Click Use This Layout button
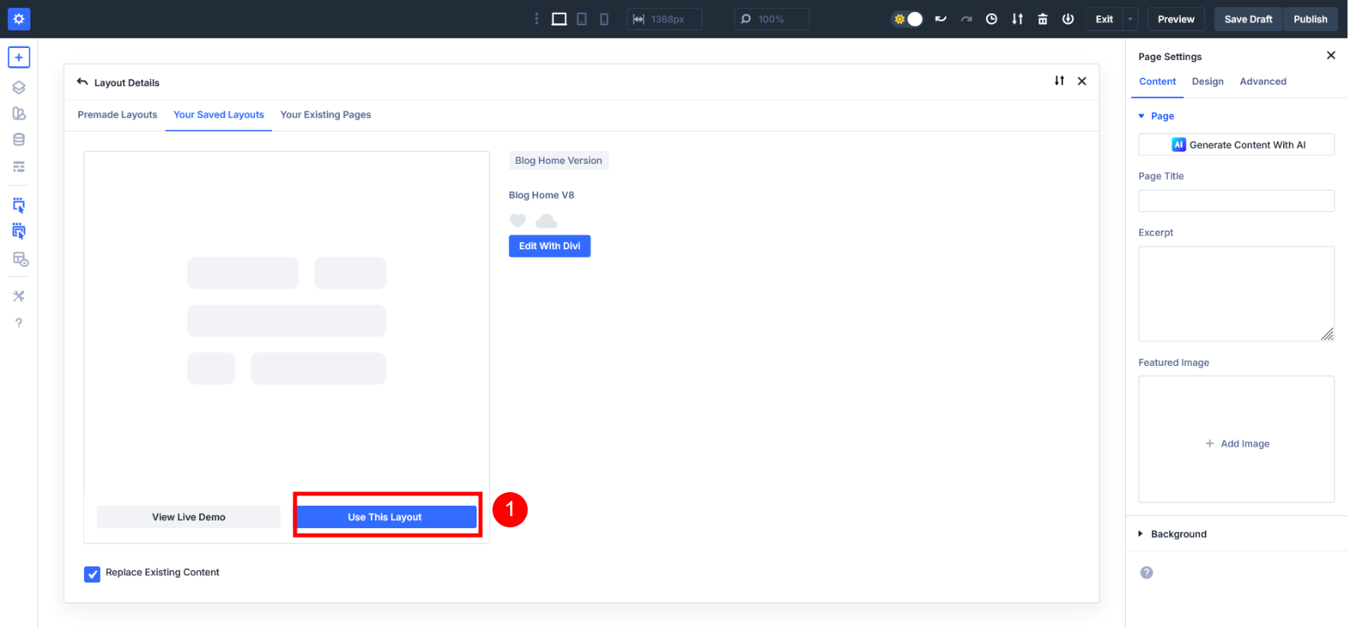This screenshot has width=1356, height=632. coord(386,518)
